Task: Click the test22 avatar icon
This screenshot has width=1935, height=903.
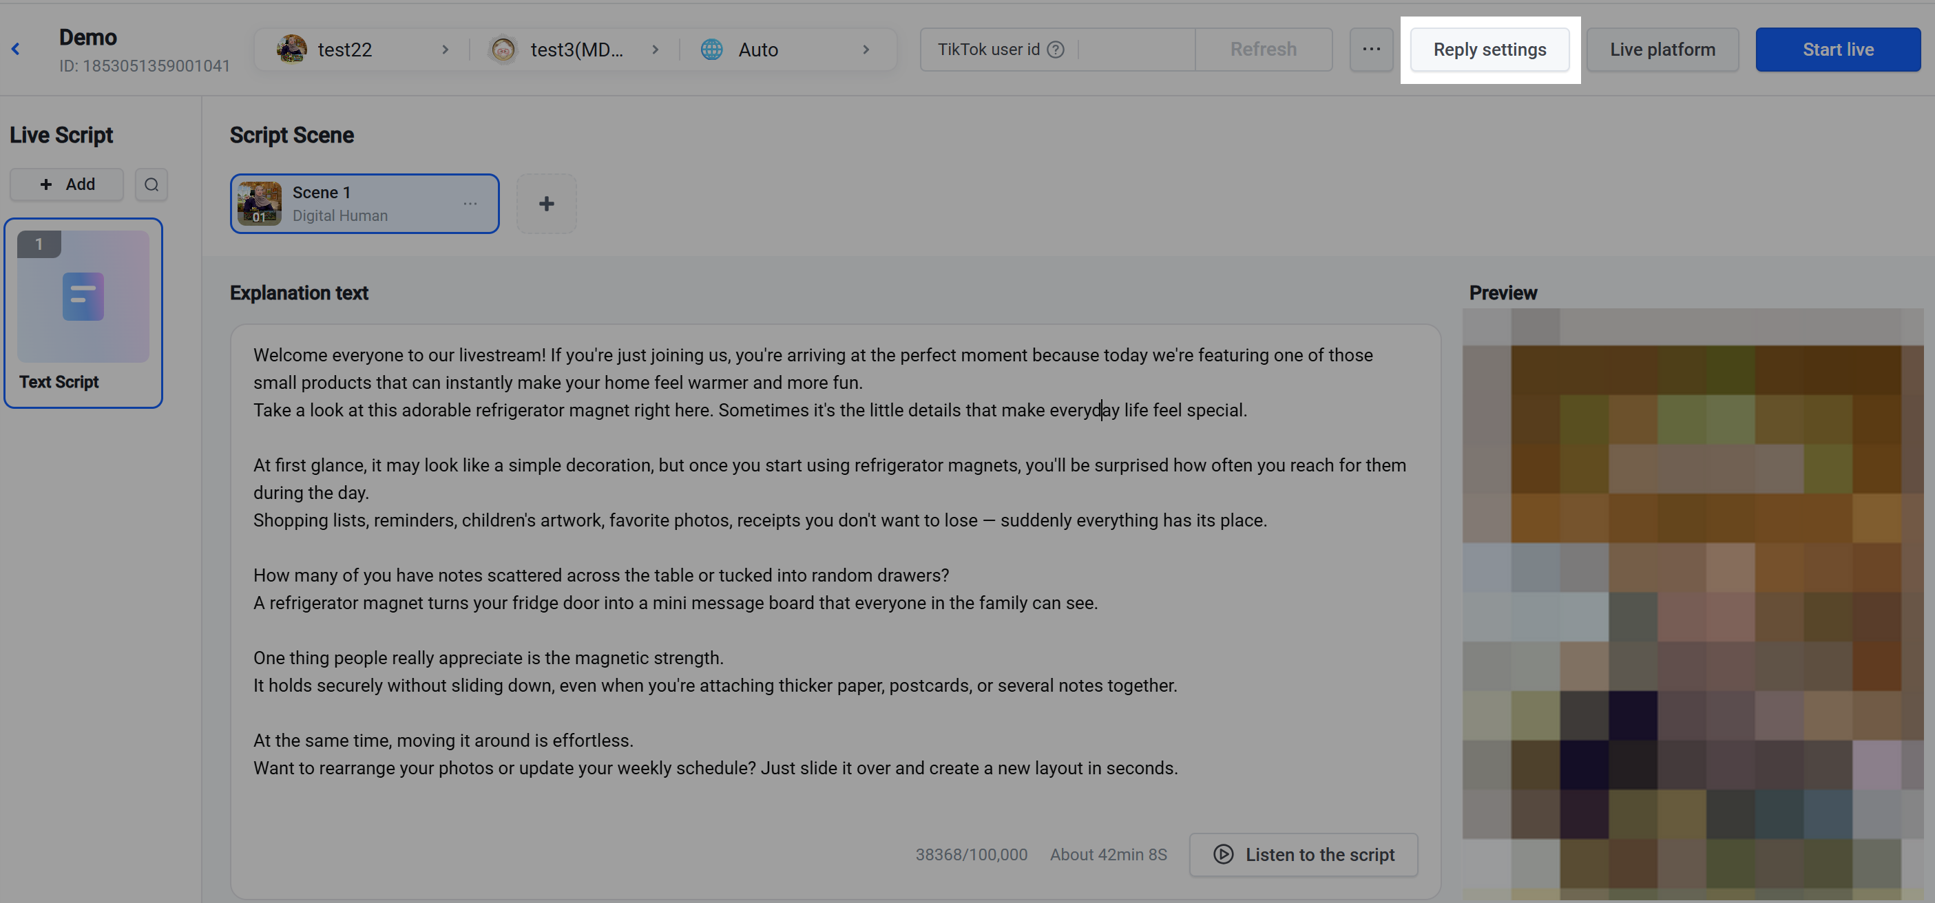Action: [291, 50]
